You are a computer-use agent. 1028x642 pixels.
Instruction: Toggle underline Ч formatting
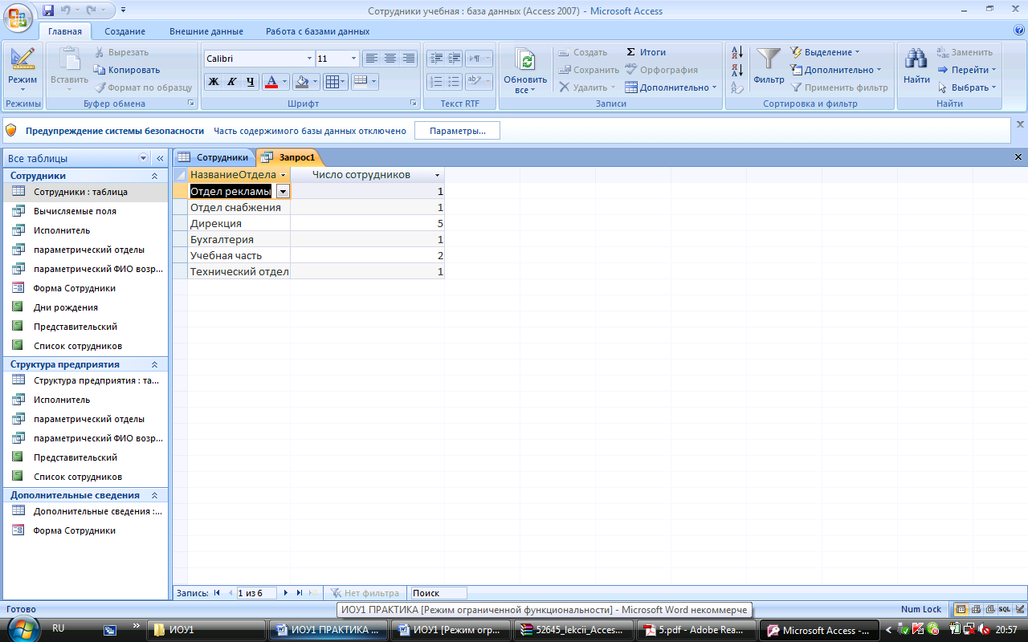[251, 82]
